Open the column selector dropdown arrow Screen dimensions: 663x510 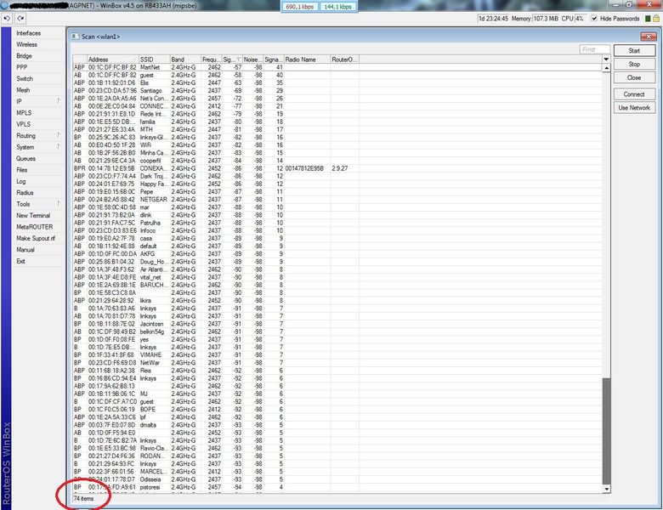click(606, 59)
